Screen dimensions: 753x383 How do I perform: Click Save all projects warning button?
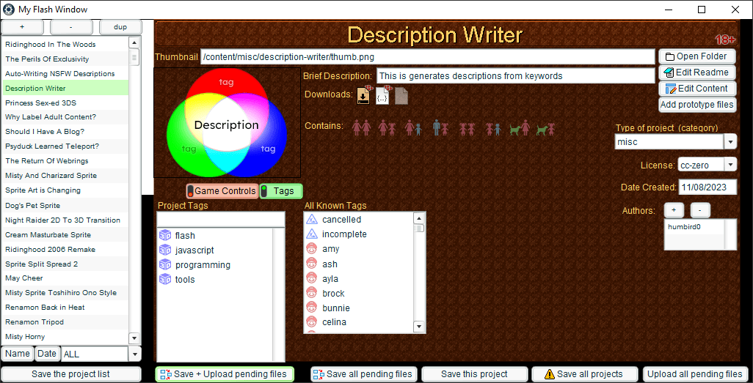coord(584,374)
